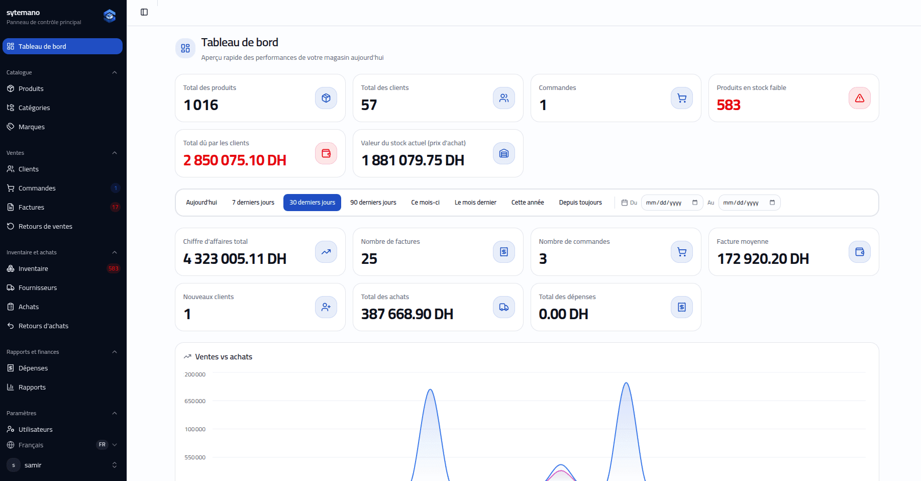Select the Le mois dernier tab

click(x=475, y=203)
